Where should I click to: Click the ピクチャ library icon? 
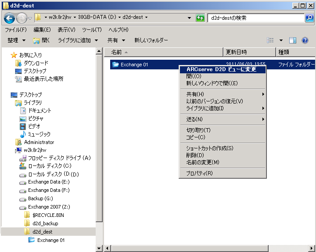click(x=23, y=119)
